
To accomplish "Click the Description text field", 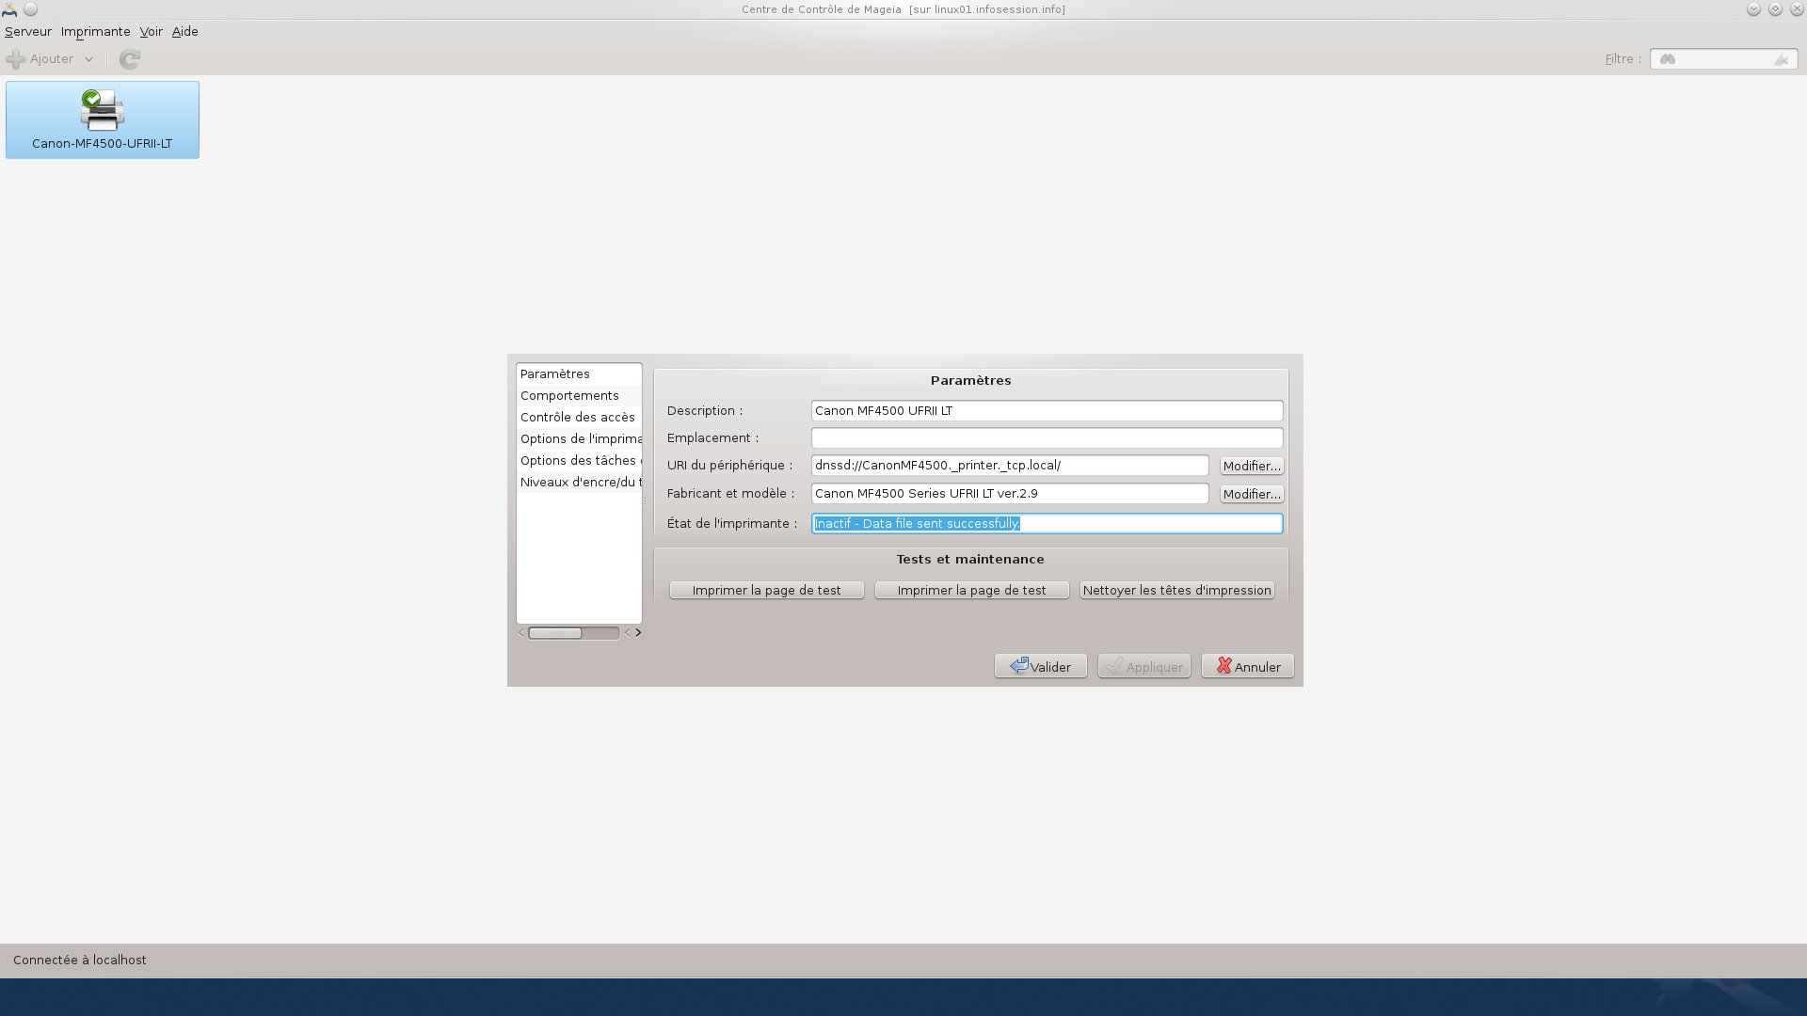I will point(1047,411).
